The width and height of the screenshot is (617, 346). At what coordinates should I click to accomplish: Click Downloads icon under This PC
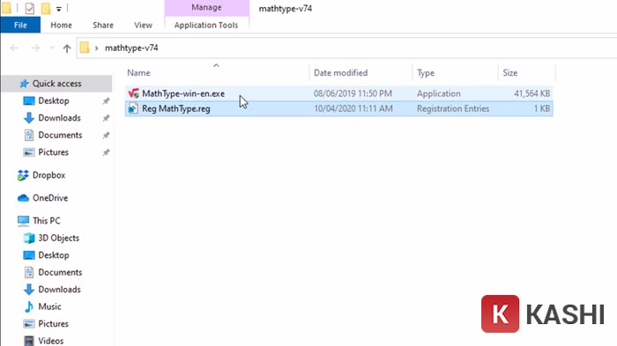point(29,290)
